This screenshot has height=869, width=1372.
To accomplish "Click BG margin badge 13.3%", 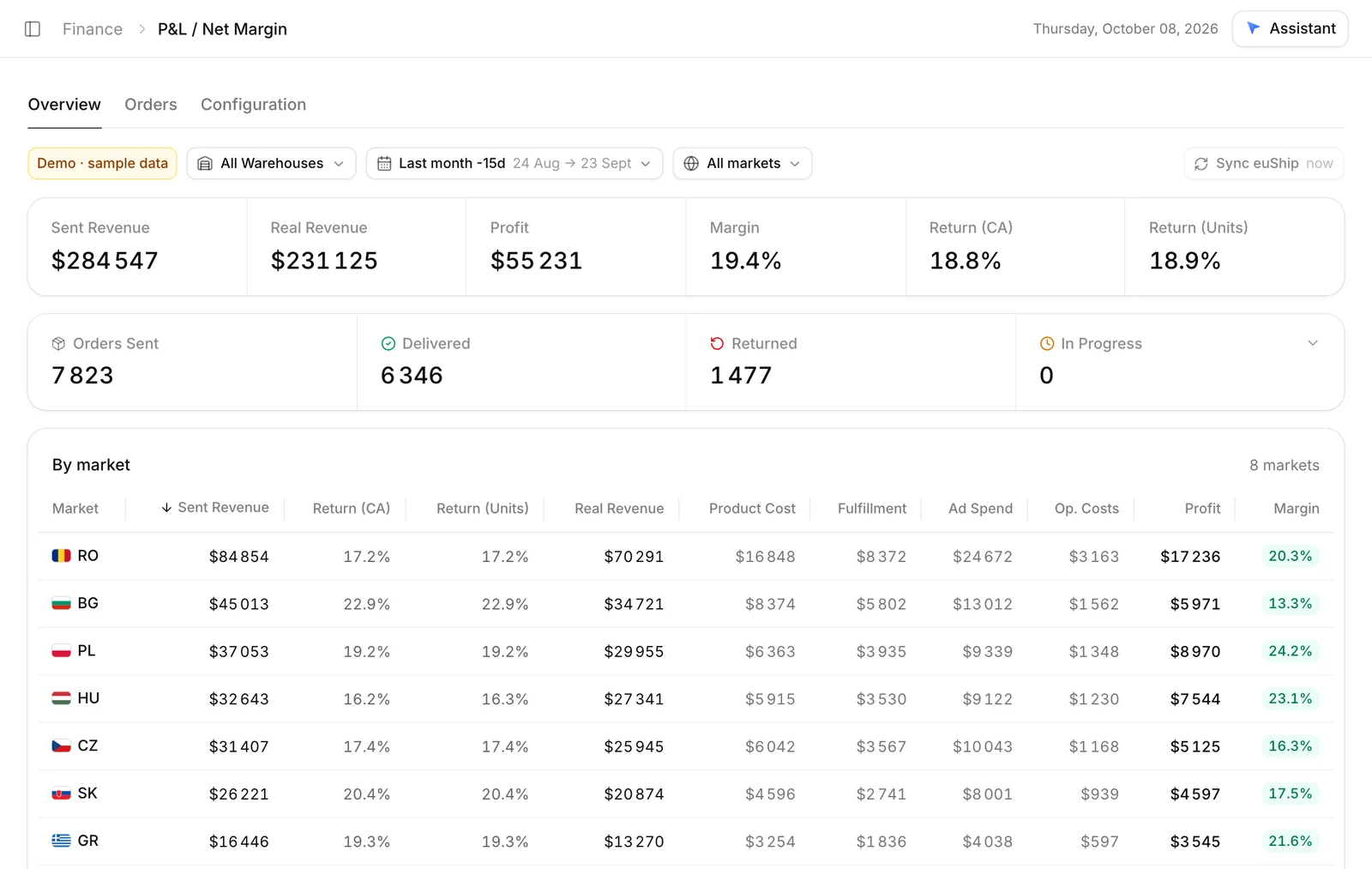I will [x=1291, y=604].
